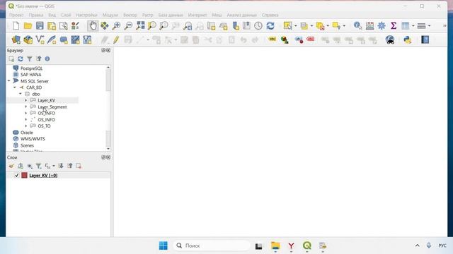Open the Справка menu
Screen dimensions: 453x254
(x=270, y=15)
